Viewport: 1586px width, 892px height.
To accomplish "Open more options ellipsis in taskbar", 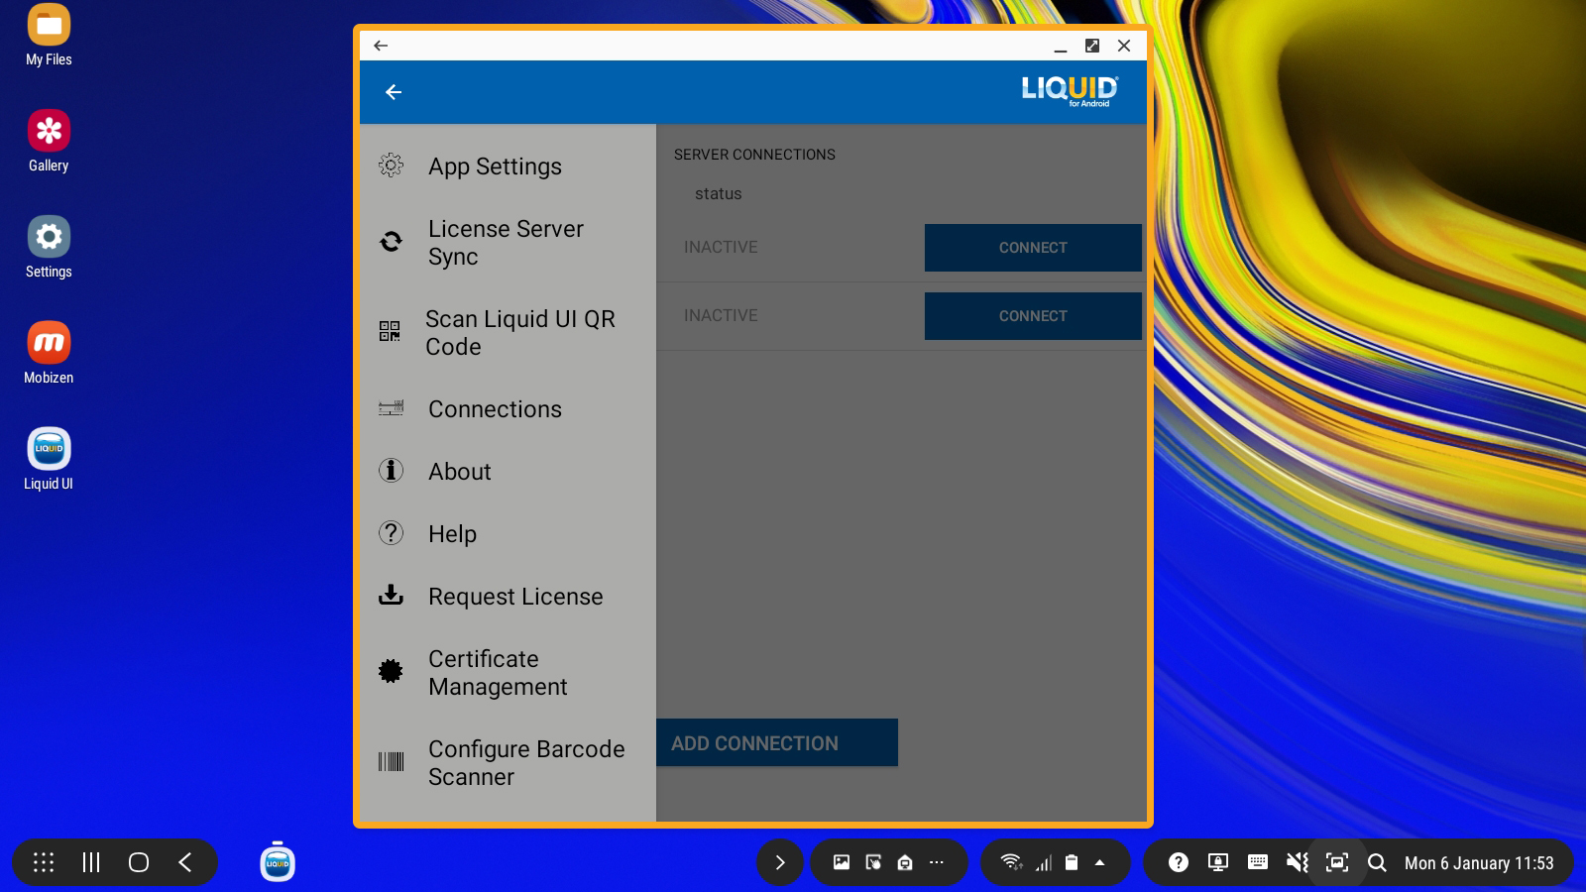I will [x=937, y=862].
